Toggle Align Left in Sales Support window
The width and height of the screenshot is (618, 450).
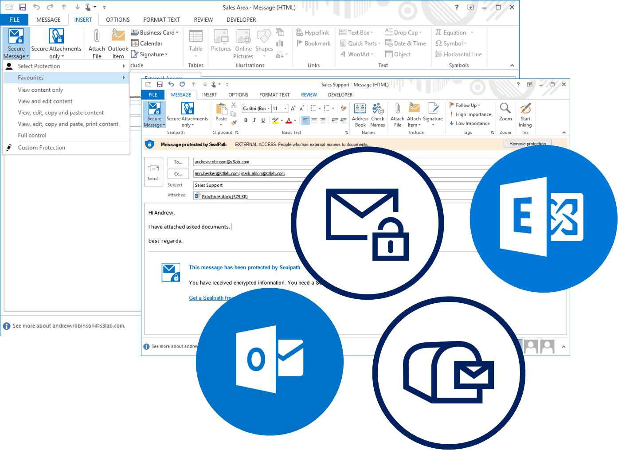(x=305, y=120)
